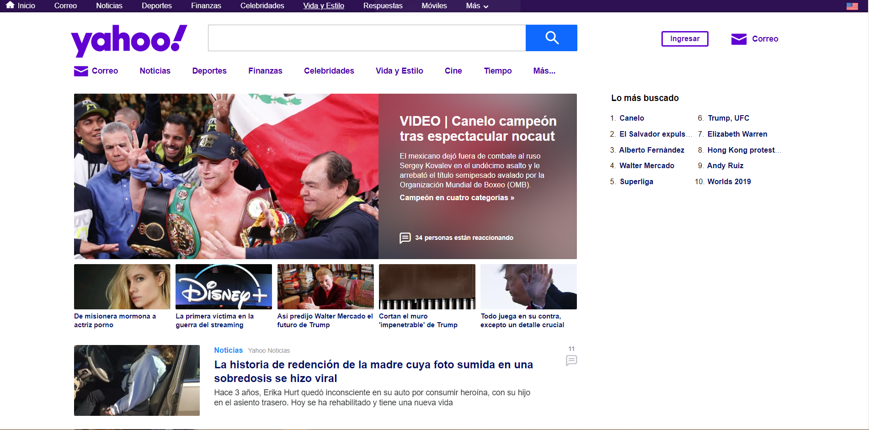Open the Canelo boxing hero image
Screen dimensions: 869x430
click(x=226, y=176)
